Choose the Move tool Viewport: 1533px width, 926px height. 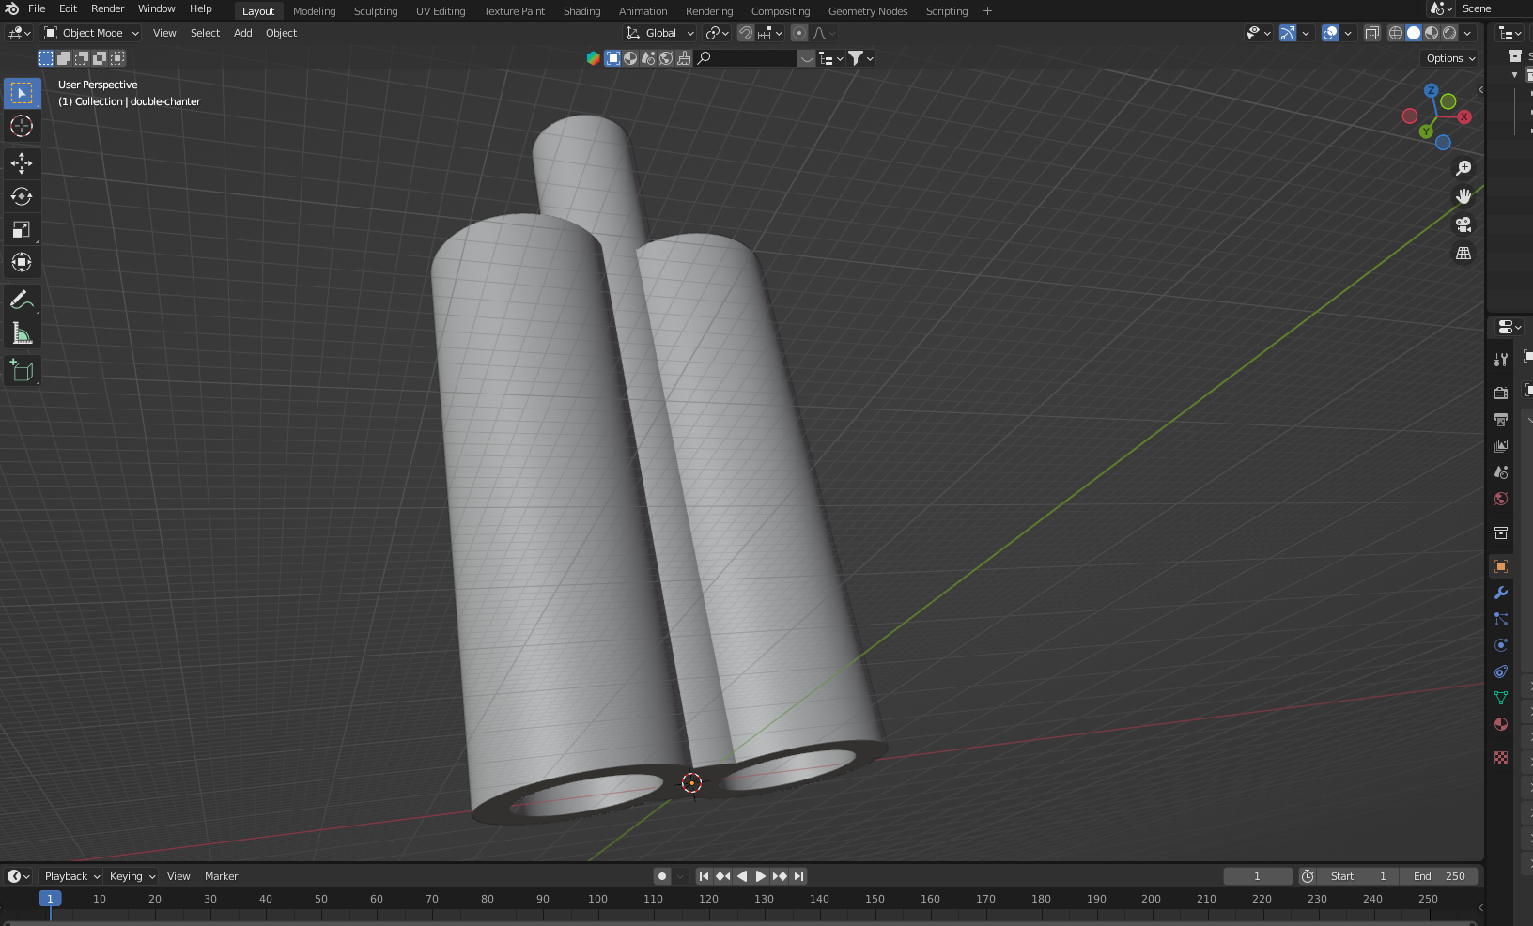(22, 163)
